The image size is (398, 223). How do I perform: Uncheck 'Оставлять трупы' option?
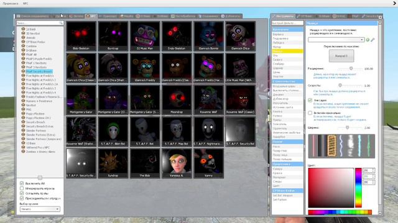pos(22,193)
